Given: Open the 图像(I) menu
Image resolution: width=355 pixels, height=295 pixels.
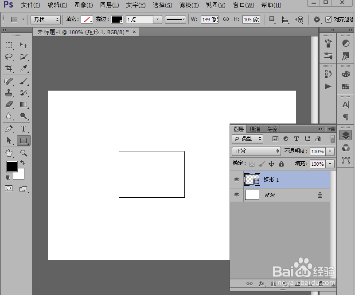Looking at the screenshot, I should (84, 5).
